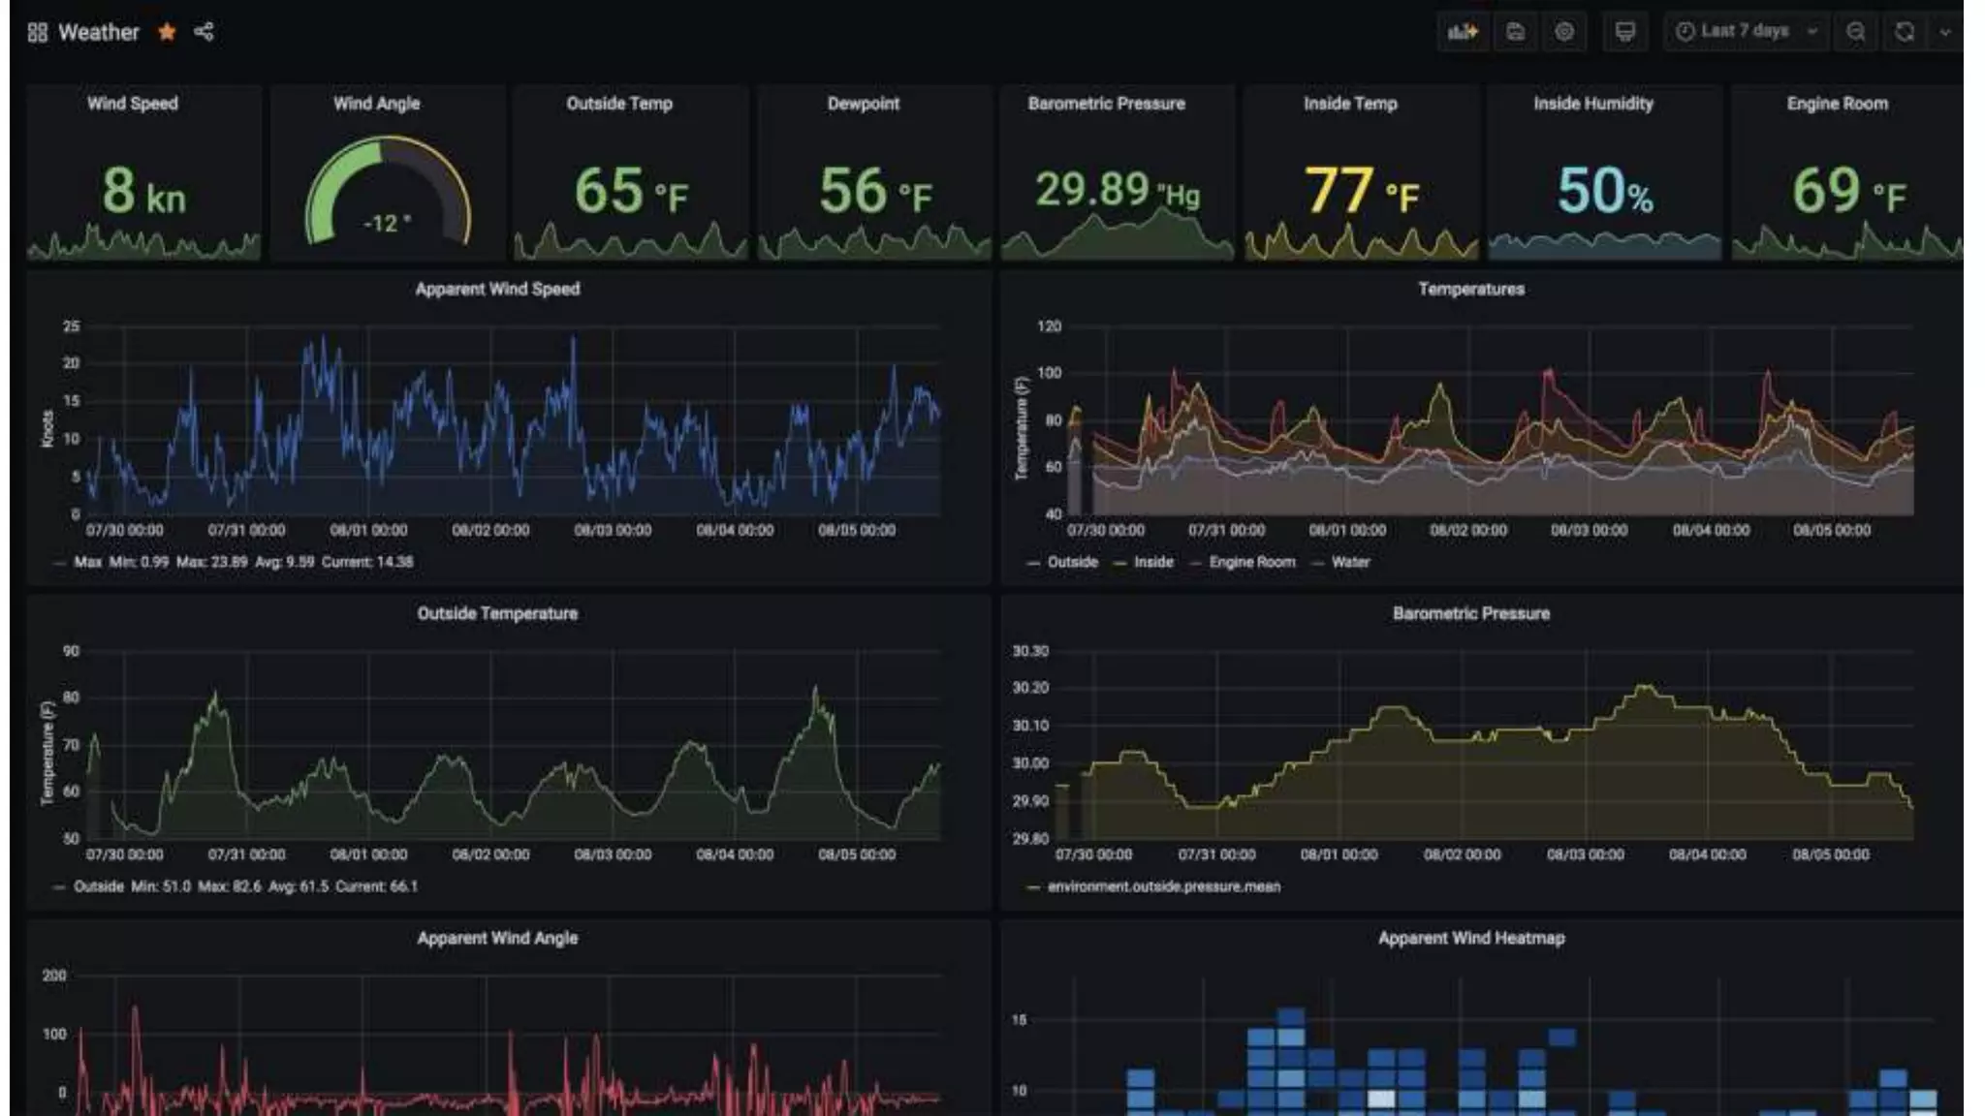The width and height of the screenshot is (1985, 1116).
Task: Toggle the Water series in the Temperatures legend
Action: point(1350,562)
